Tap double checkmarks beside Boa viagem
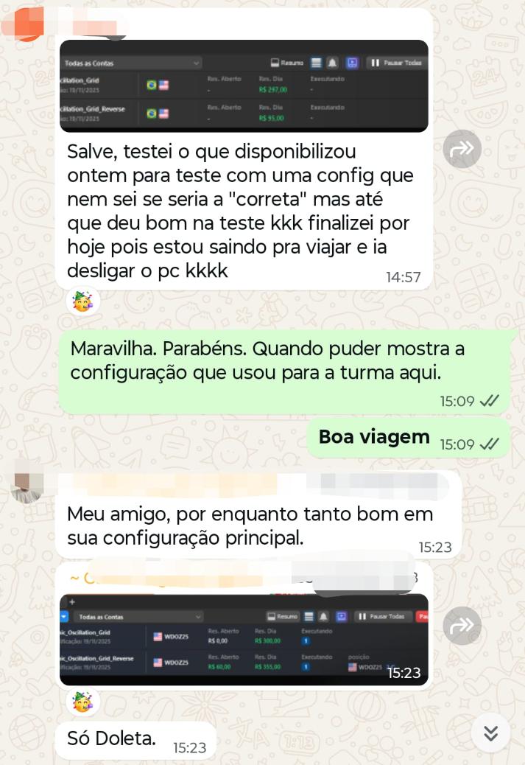This screenshot has height=765, width=525. [489, 444]
